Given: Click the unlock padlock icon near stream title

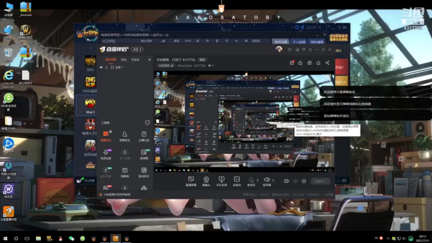Looking at the screenshot, I should (x=300, y=63).
